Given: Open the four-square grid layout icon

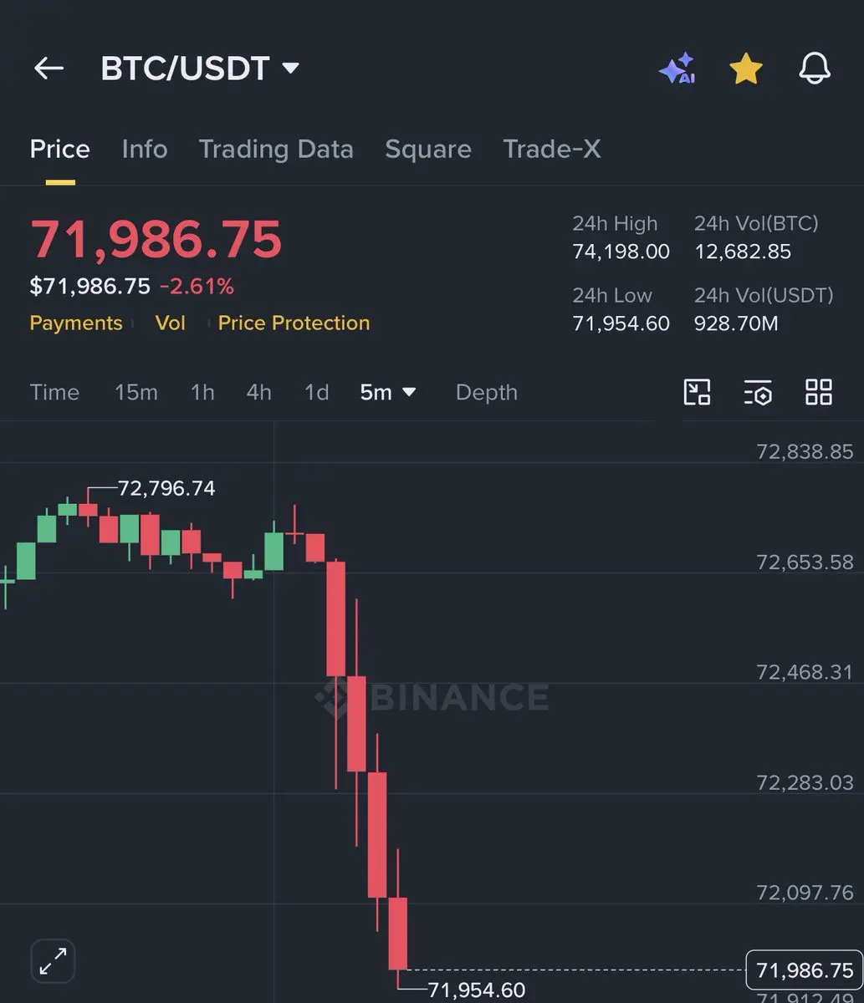Looking at the screenshot, I should (819, 392).
